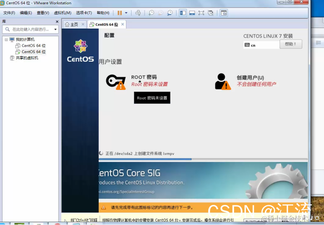The height and width of the screenshot is (225, 324).
Task: Select 共享的虚拟机 in the library
Action: coord(27,58)
